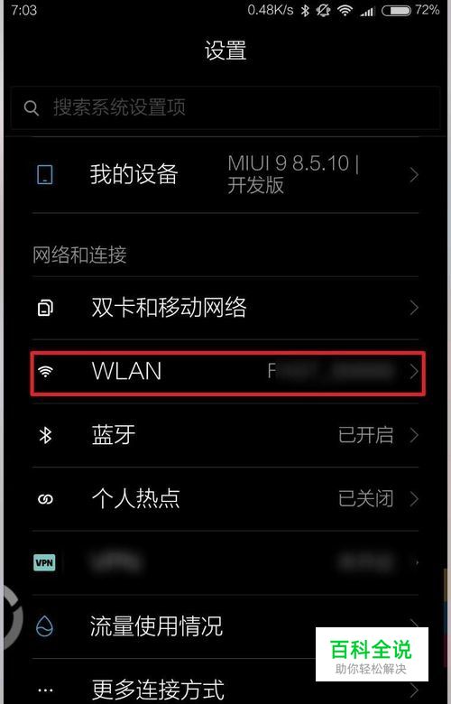The image size is (451, 704).
Task: Open personal hotspot status showing 已关闭
Action: click(x=365, y=499)
